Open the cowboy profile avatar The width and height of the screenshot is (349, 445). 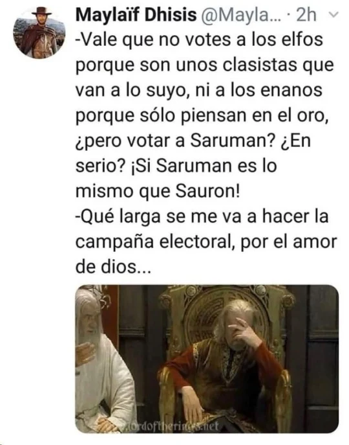39,32
